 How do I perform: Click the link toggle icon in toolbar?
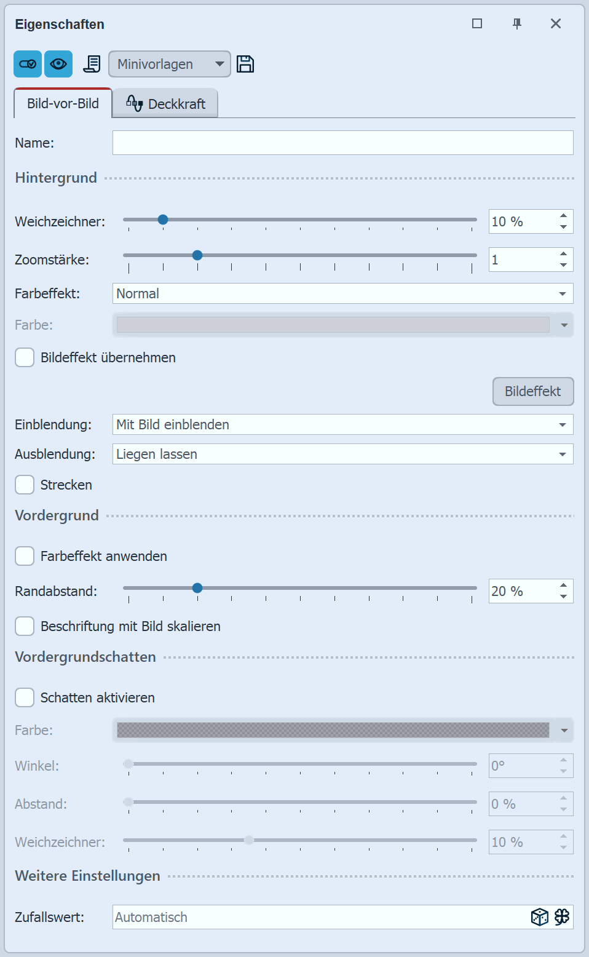point(28,64)
